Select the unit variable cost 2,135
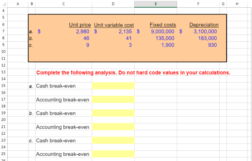Viewport: 252px width, 161px height. pyautogui.click(x=125, y=31)
